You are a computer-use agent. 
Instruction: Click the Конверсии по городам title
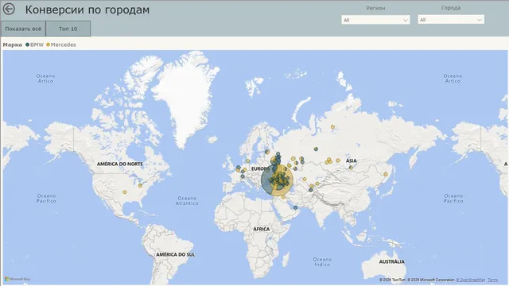pyautogui.click(x=87, y=10)
